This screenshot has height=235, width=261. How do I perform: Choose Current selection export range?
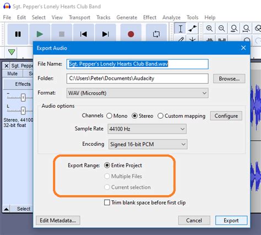(127, 187)
